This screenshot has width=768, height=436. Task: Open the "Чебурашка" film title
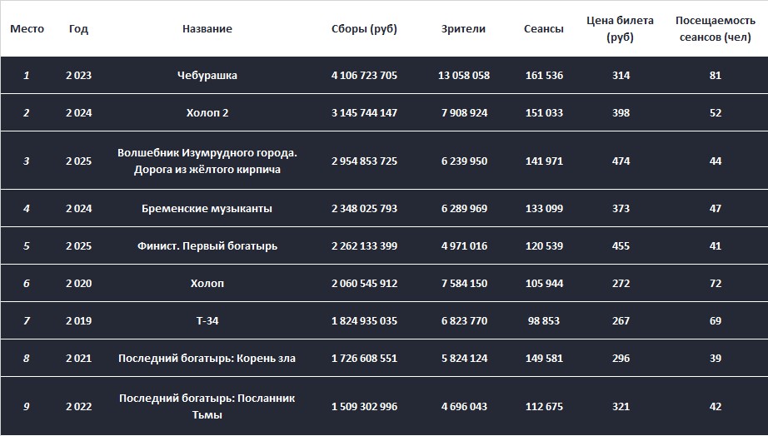tap(207, 76)
